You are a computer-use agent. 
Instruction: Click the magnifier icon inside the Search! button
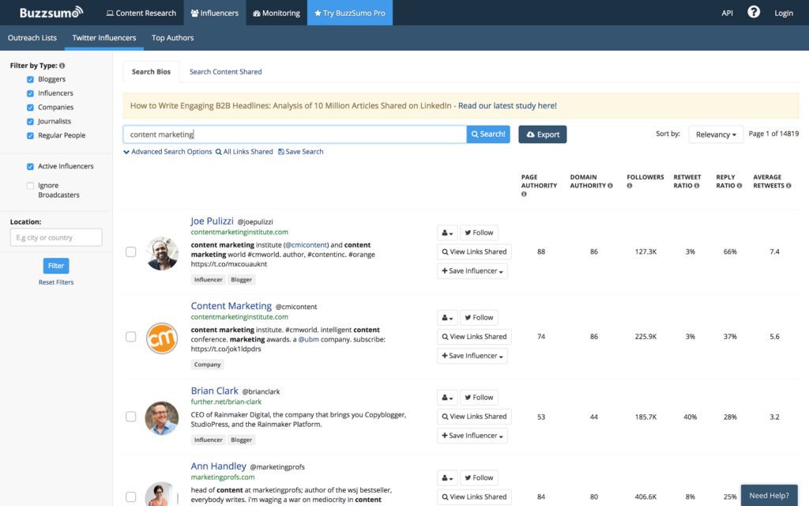474,134
